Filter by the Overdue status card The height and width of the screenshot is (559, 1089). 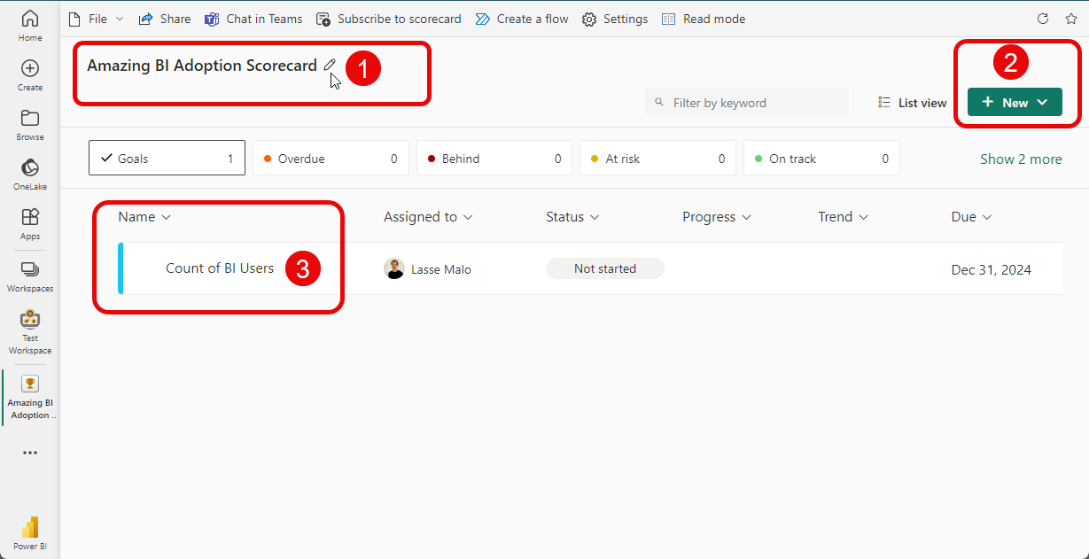(331, 159)
